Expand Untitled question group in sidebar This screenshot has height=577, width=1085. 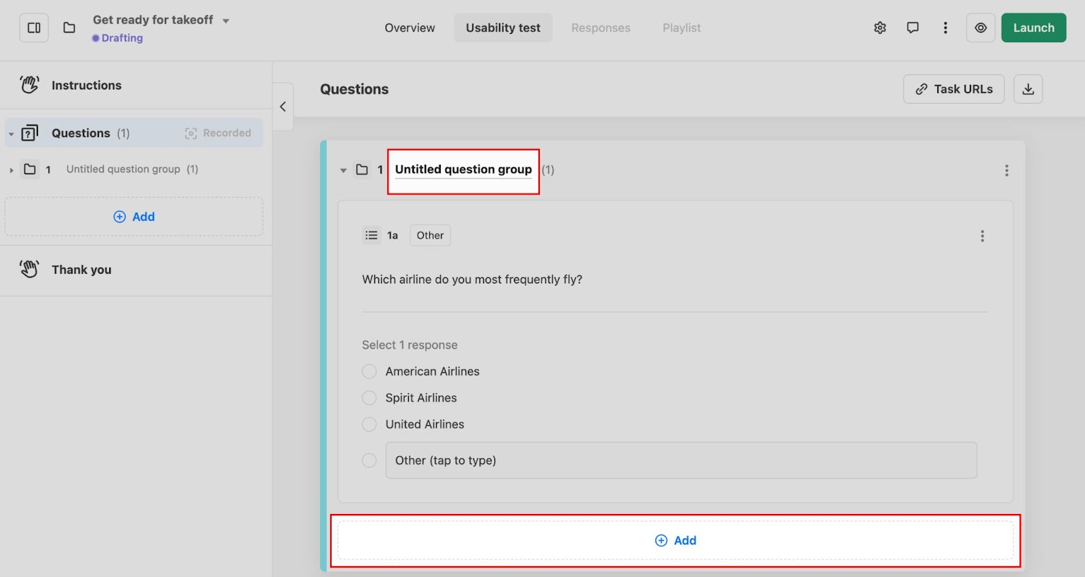(x=12, y=170)
